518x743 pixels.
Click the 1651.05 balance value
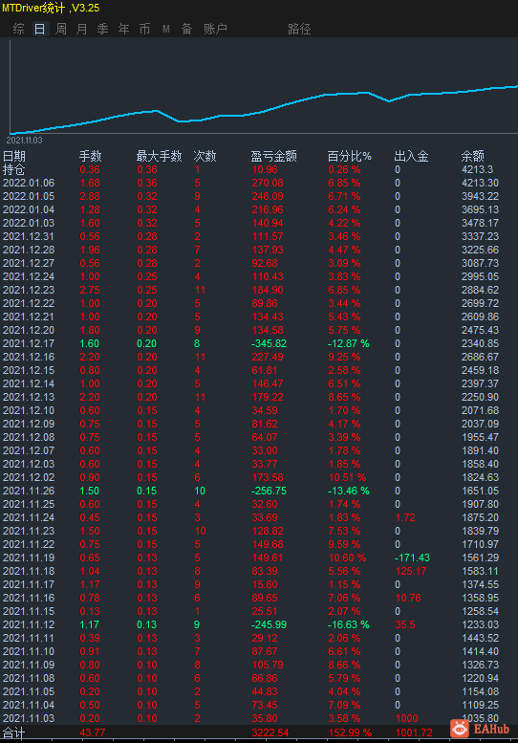point(480,491)
